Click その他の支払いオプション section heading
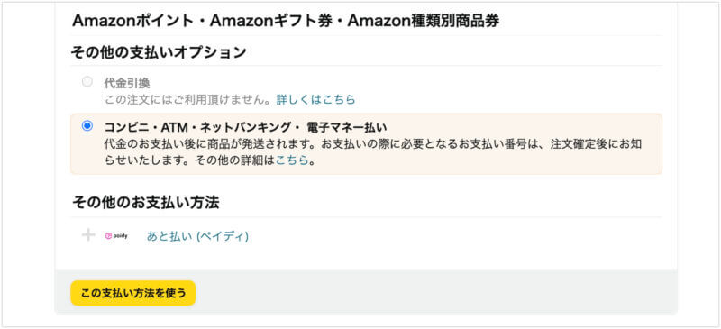 click(159, 52)
